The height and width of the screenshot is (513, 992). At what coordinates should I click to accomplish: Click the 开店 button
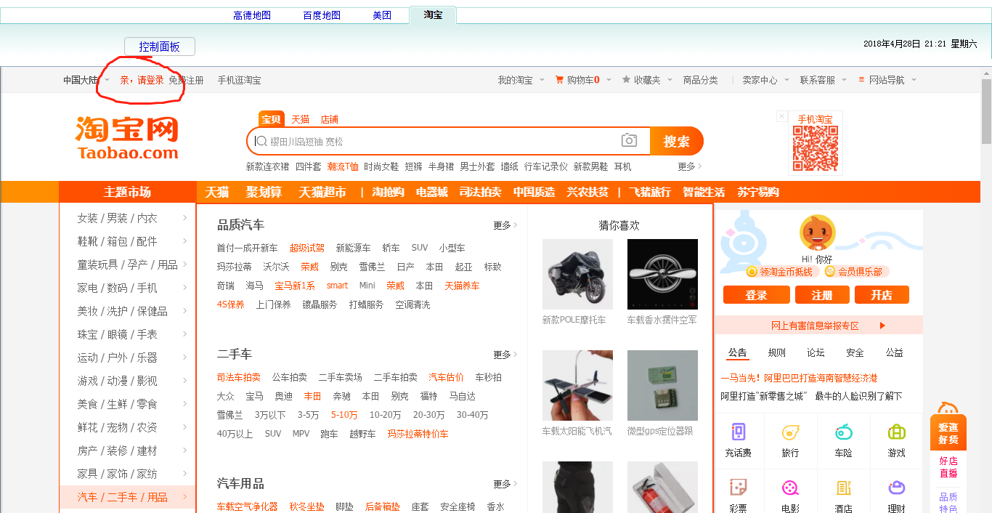coord(882,295)
